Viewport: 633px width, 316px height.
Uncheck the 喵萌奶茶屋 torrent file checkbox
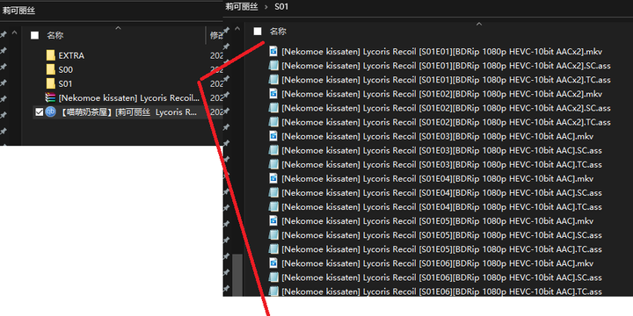click(40, 112)
